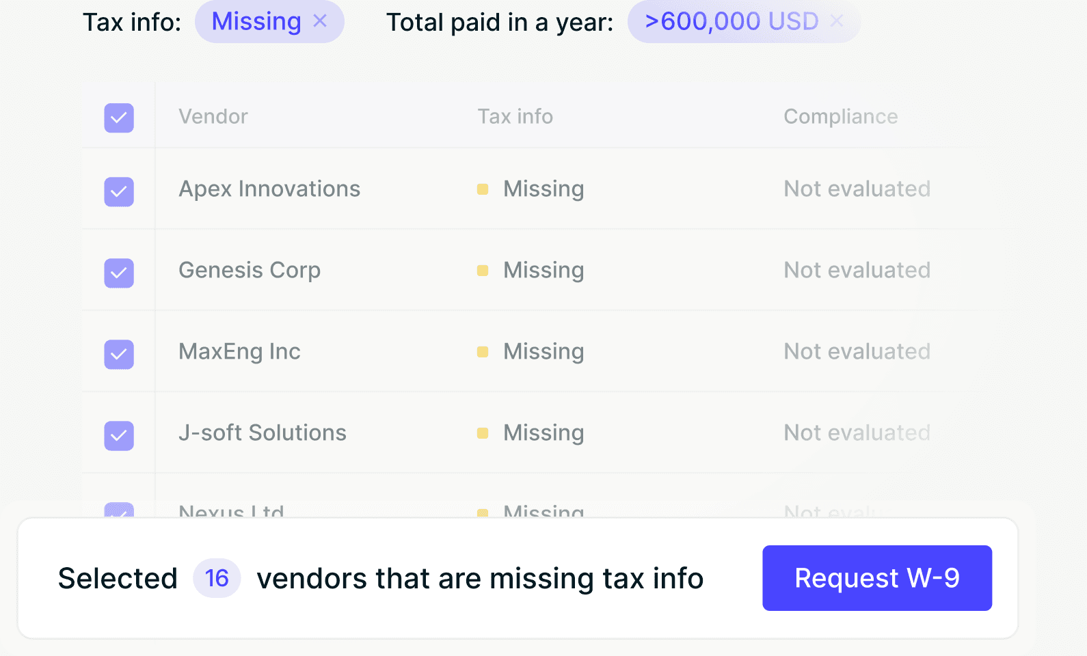Click the yellow status dot beside J-soft Solutions
The width and height of the screenshot is (1087, 656).
[x=484, y=433]
